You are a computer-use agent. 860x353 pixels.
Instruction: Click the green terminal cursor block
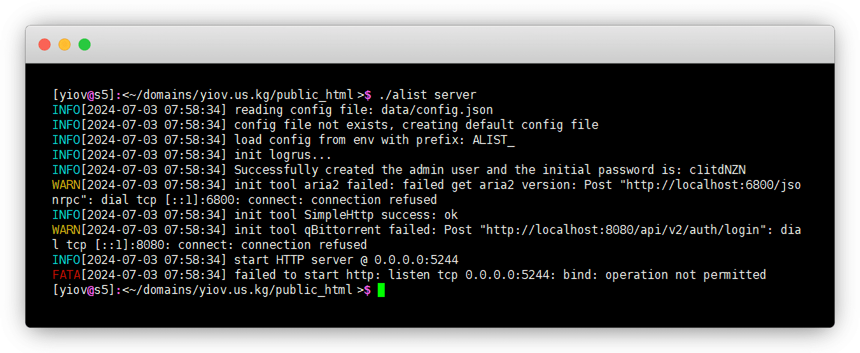click(x=381, y=290)
